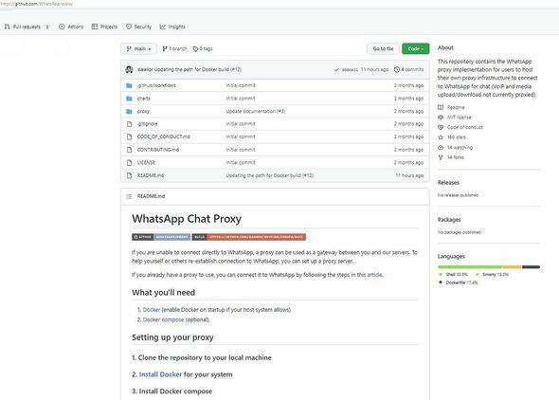Viewport: 559px width, 400px height.
Task: Switch to the Actions tab
Action: click(71, 27)
